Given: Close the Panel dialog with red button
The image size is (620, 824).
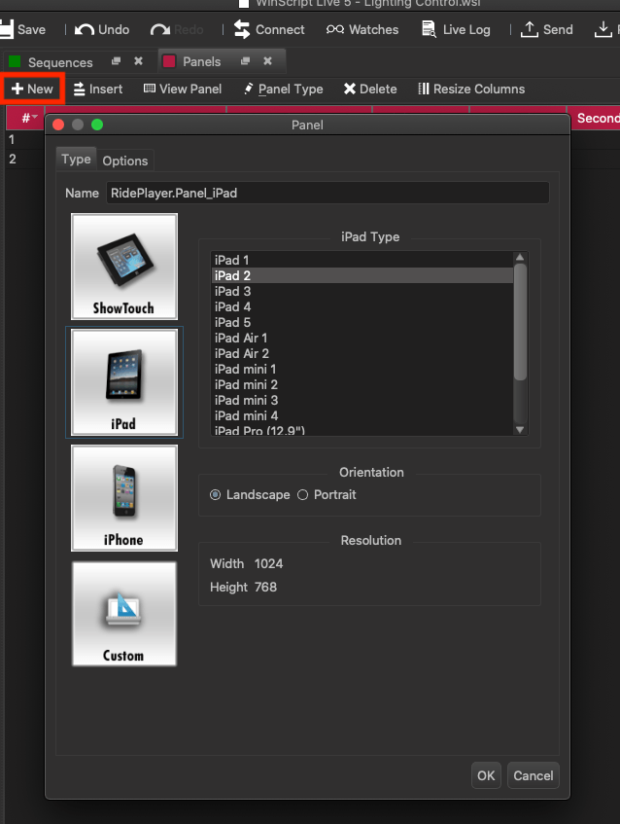Looking at the screenshot, I should [x=58, y=125].
